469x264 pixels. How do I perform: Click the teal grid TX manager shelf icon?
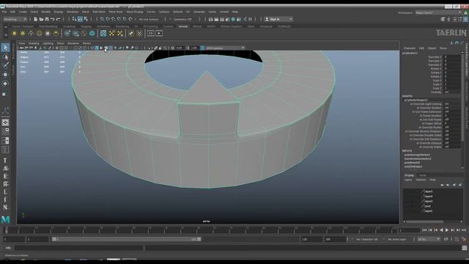point(103,34)
